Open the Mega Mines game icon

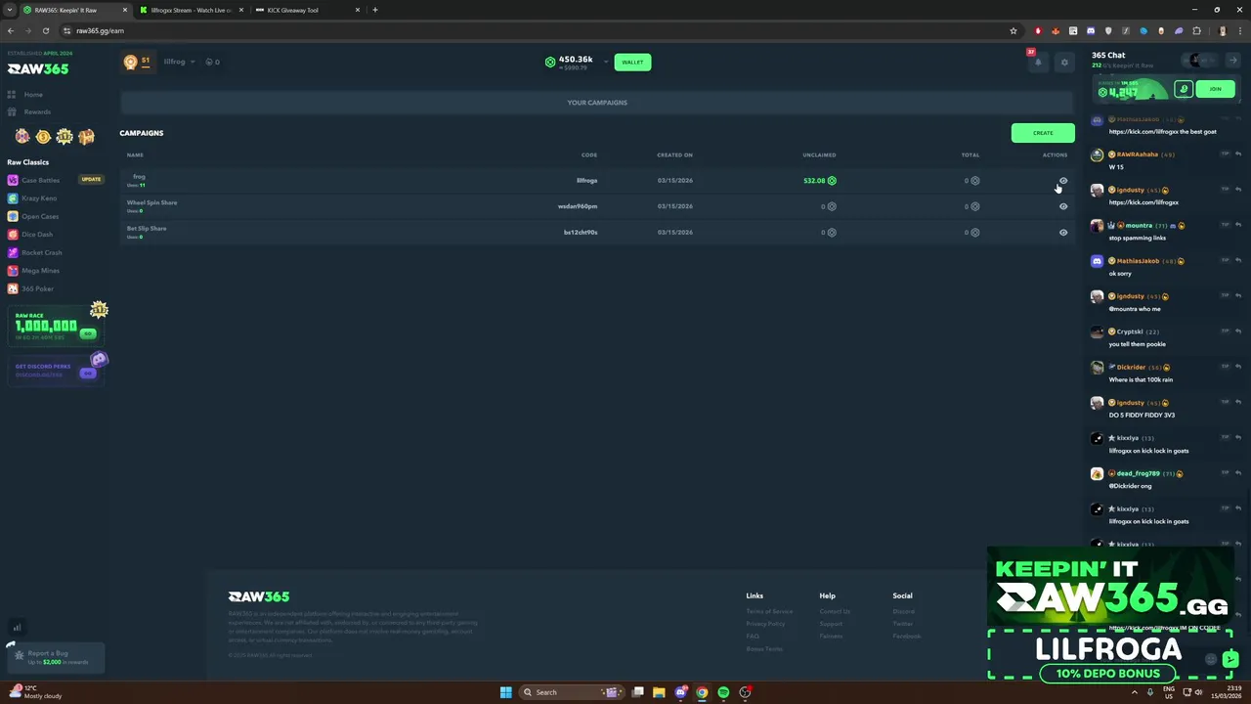point(13,271)
